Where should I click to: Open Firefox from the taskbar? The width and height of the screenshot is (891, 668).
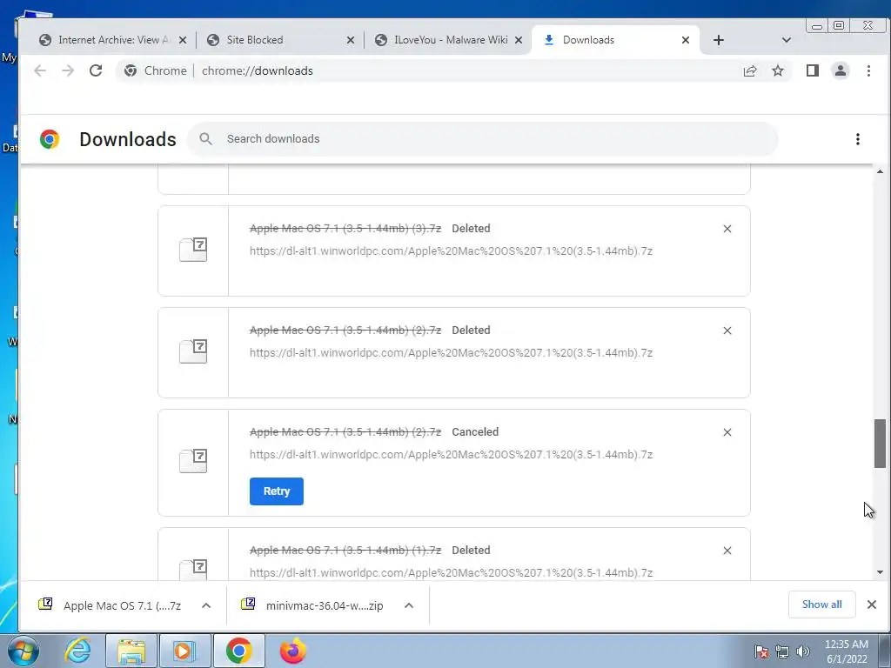[292, 651]
